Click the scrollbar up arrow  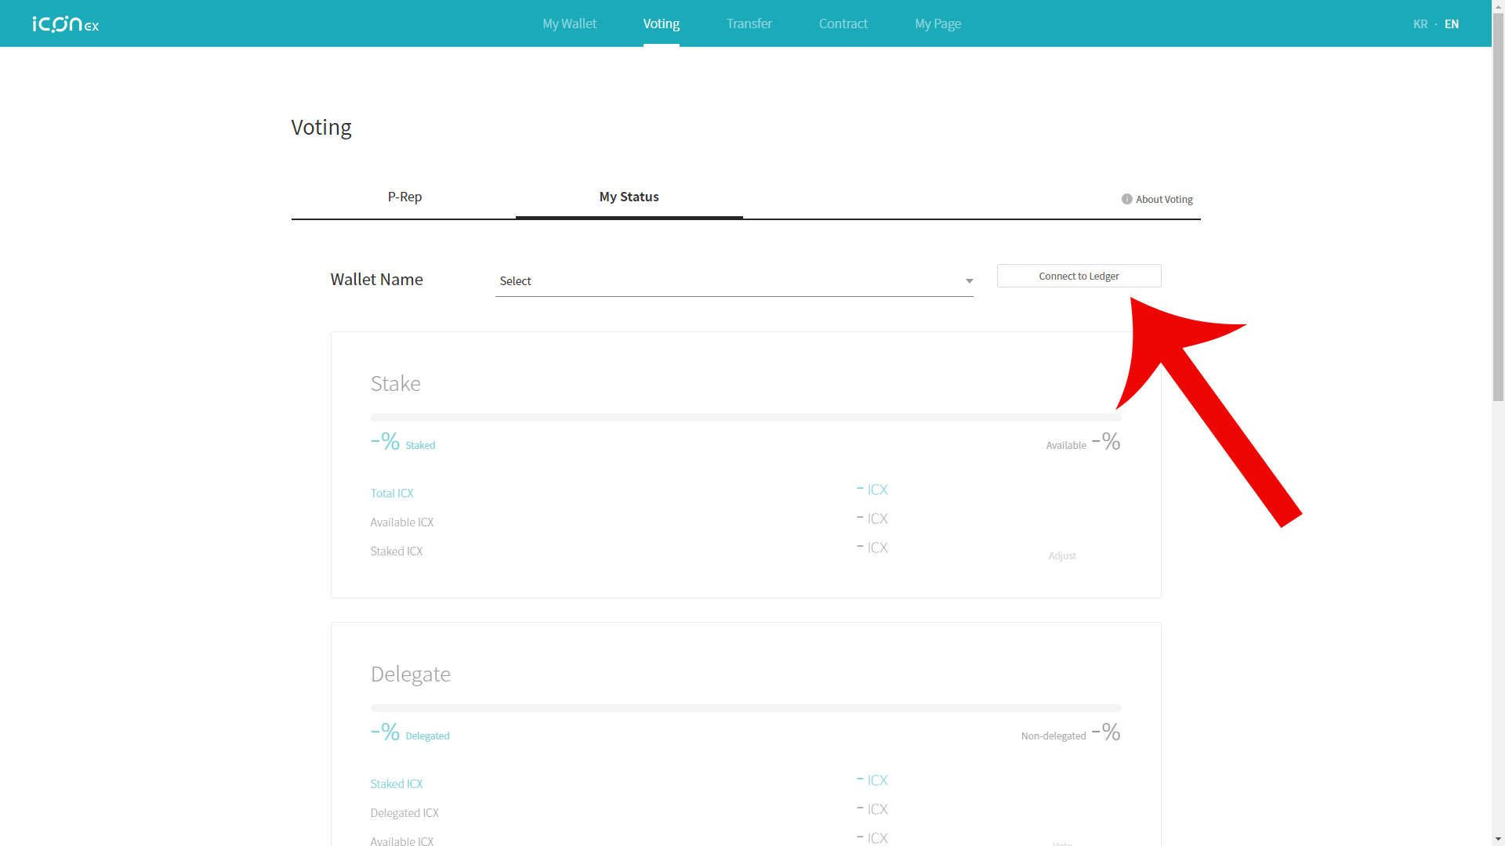1498,6
